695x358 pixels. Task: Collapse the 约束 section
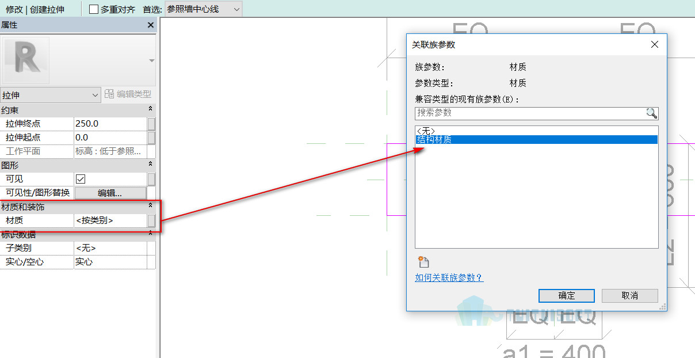pyautogui.click(x=151, y=109)
